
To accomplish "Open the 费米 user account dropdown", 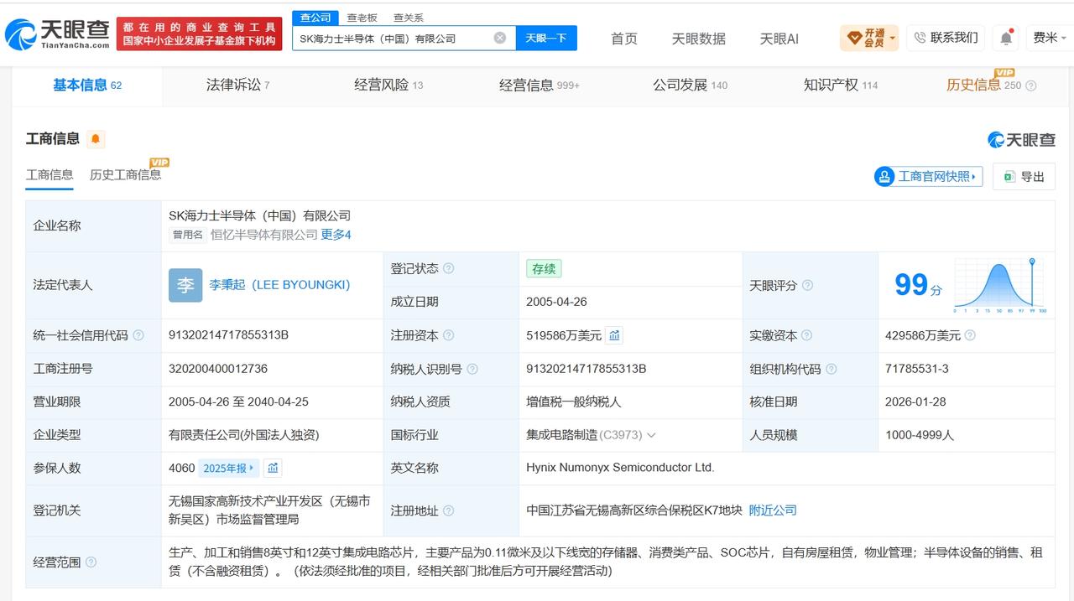I will click(1050, 38).
